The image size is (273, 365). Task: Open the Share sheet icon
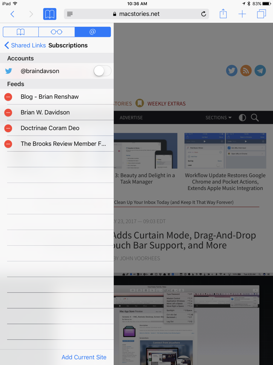(223, 14)
